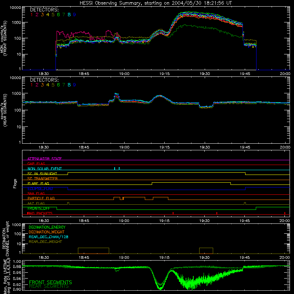
Task: Click "MON. counts/s (FRONT SEGMENTS)" y-axis label
Action: click(4, 38)
